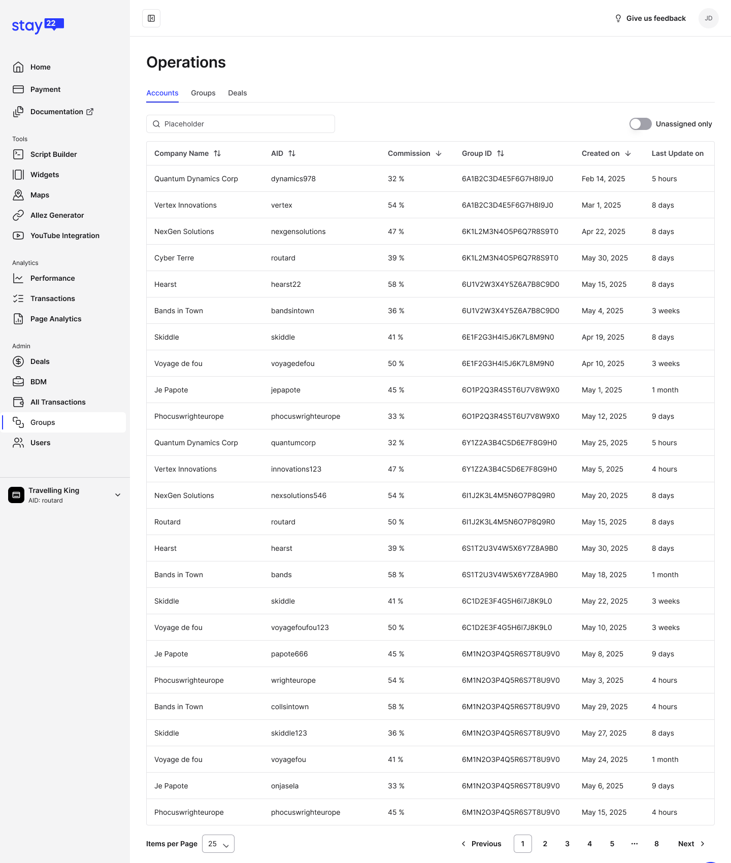Enable the Unassigned only toggle
The height and width of the screenshot is (863, 731).
[x=640, y=124]
